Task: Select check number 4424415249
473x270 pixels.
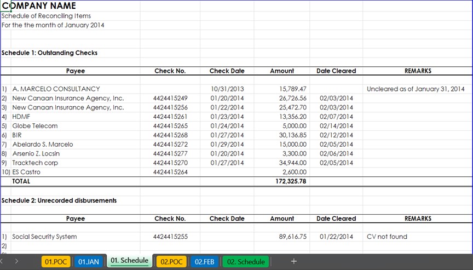Action: [x=170, y=99]
